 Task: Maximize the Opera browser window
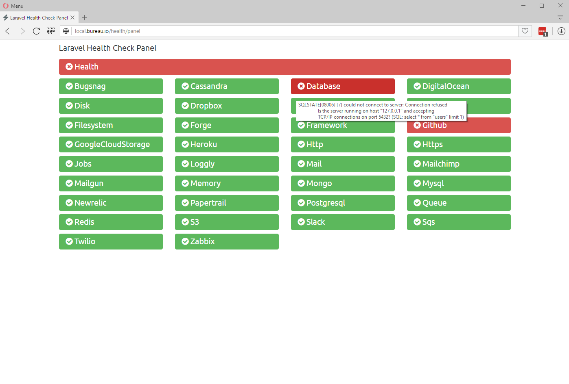tap(542, 6)
